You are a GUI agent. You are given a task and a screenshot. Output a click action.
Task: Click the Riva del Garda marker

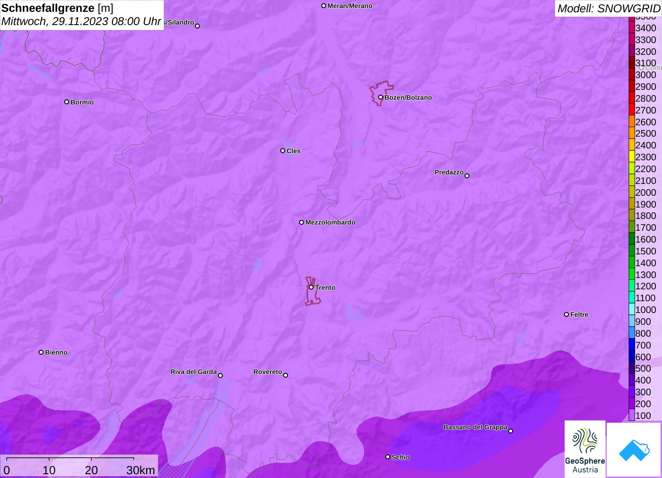[220, 375]
